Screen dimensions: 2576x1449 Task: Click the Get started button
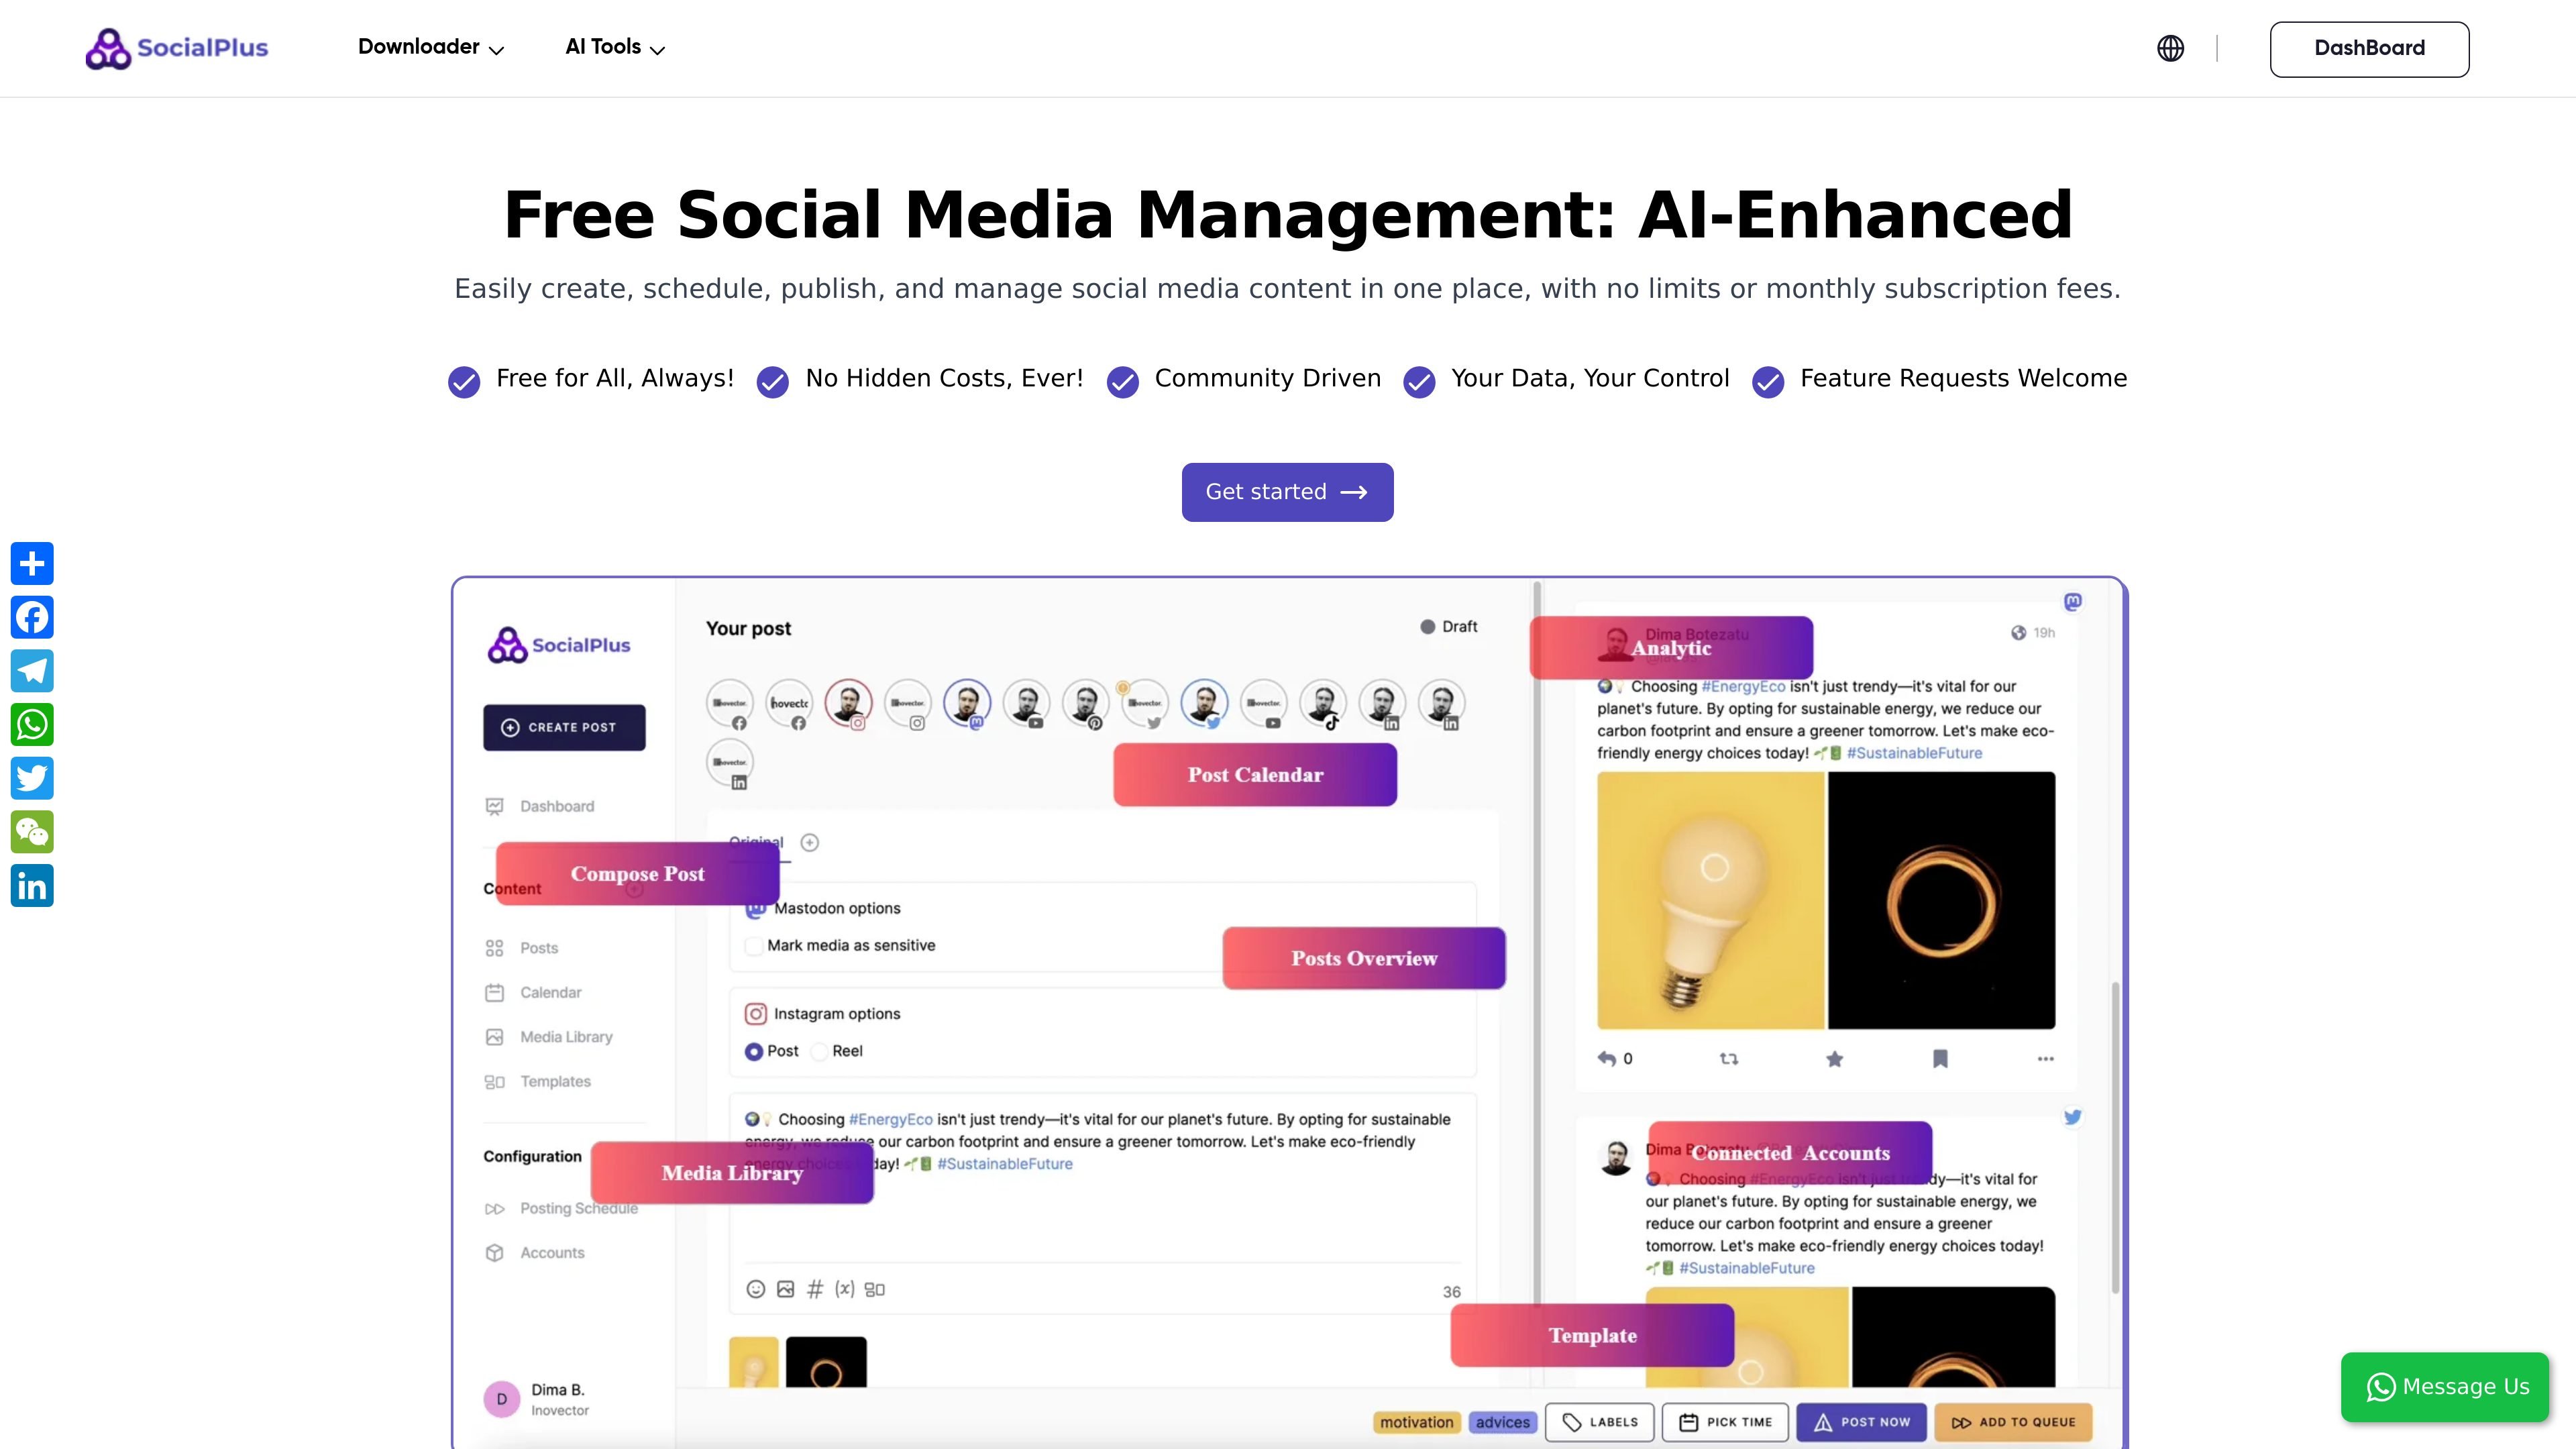(x=1287, y=492)
